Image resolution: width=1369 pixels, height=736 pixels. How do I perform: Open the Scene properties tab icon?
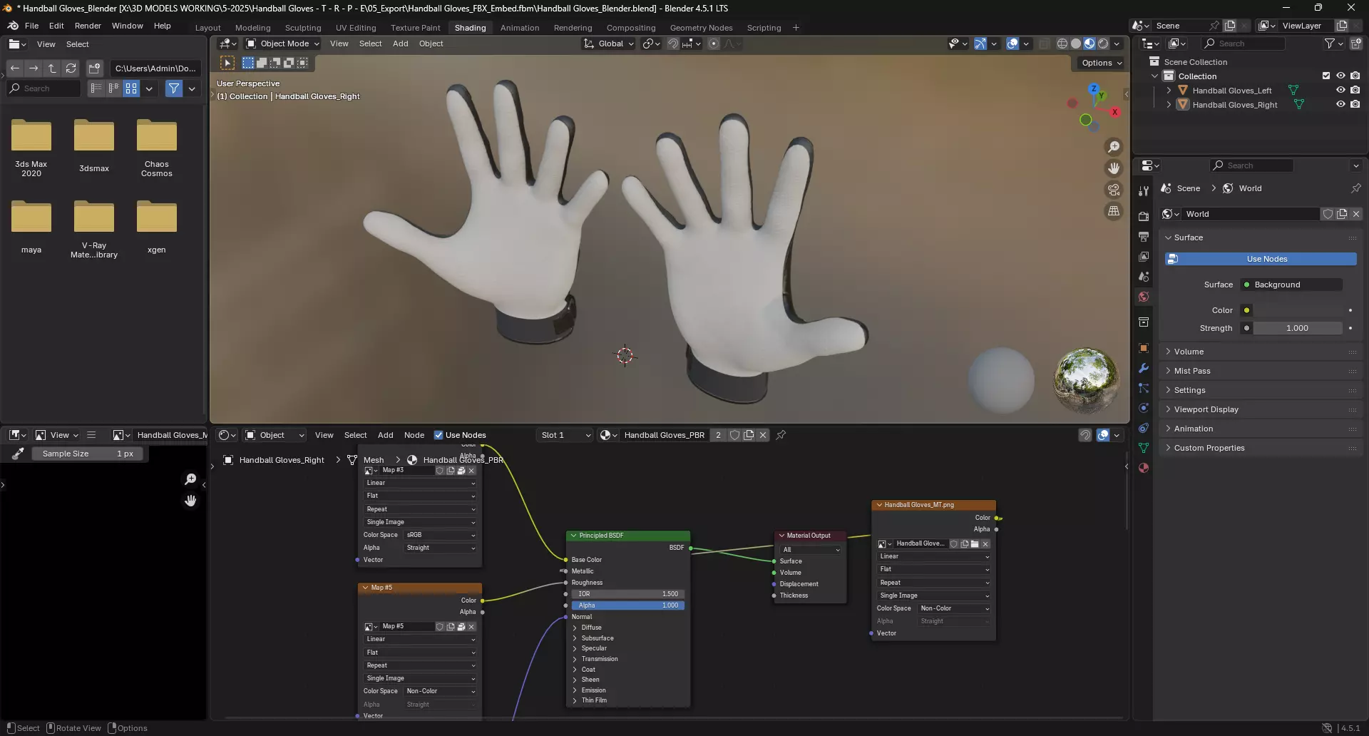(x=1144, y=276)
